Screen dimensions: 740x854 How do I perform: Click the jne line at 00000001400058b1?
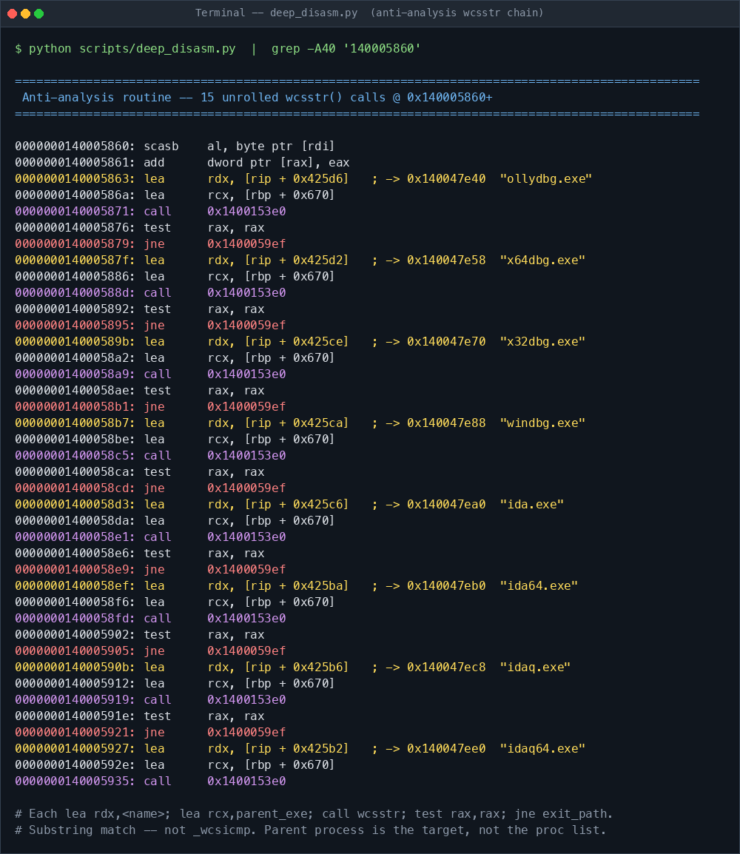point(150,407)
